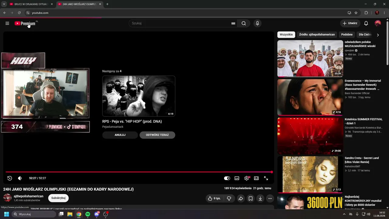This screenshot has height=219, width=389.
Task: Open the YouTube hamburger guide menu
Action: click(7, 23)
